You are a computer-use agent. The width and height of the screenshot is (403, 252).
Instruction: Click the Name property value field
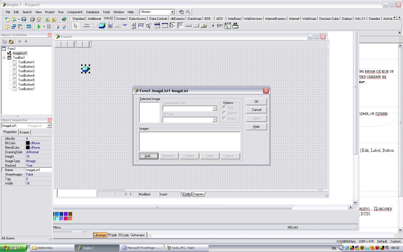(38, 170)
